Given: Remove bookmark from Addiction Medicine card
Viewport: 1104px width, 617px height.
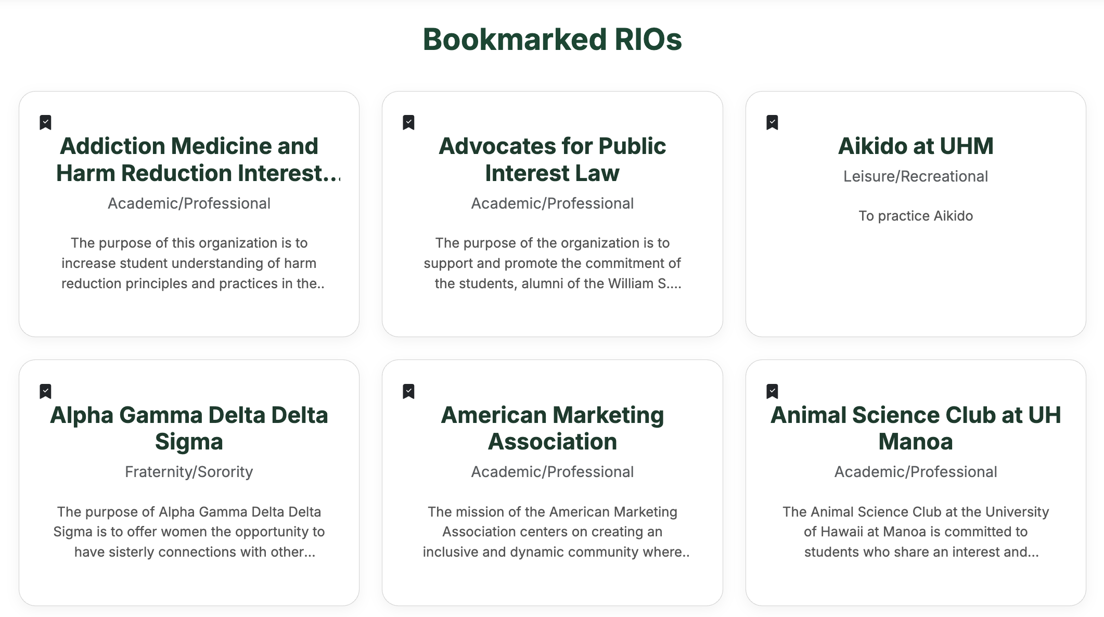Looking at the screenshot, I should (46, 123).
